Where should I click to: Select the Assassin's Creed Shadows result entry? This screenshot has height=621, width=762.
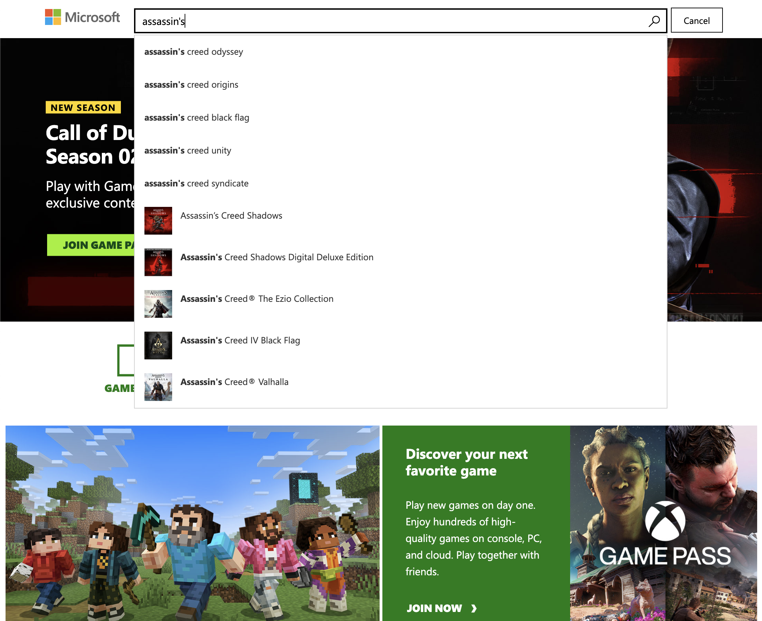click(x=231, y=215)
